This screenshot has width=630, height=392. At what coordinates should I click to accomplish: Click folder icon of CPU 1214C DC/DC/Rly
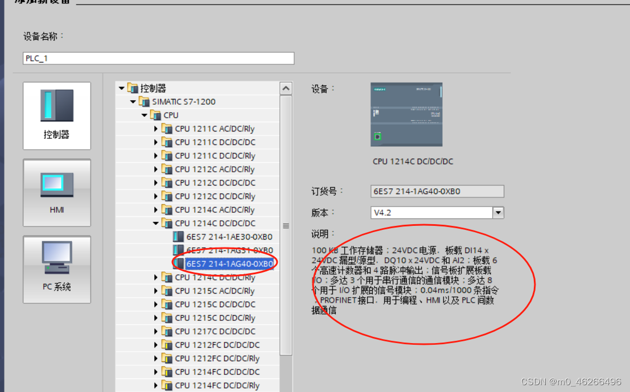(x=167, y=277)
